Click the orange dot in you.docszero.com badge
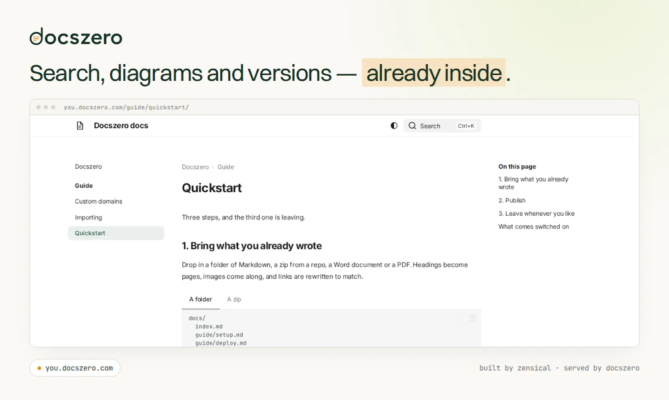The width and height of the screenshot is (669, 400). tap(39, 368)
